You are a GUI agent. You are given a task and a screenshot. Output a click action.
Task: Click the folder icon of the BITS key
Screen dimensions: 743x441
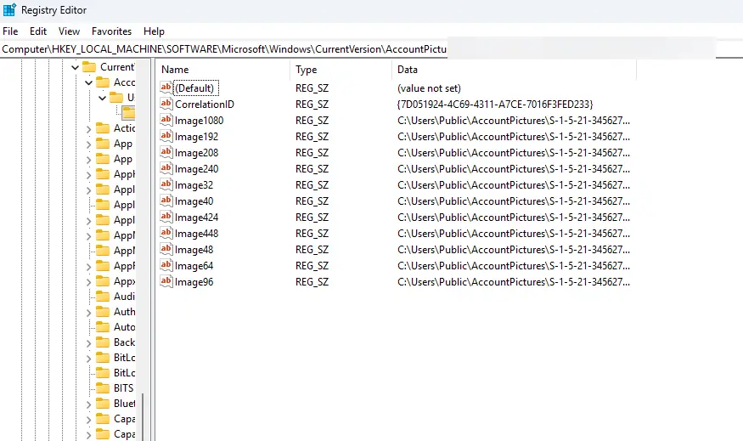pyautogui.click(x=103, y=387)
